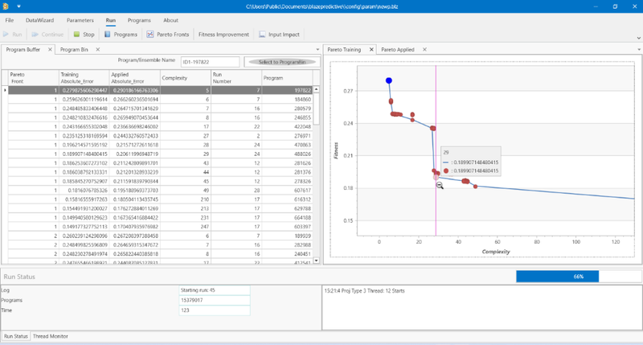Expand the toolbar overflow chevron

point(638,38)
